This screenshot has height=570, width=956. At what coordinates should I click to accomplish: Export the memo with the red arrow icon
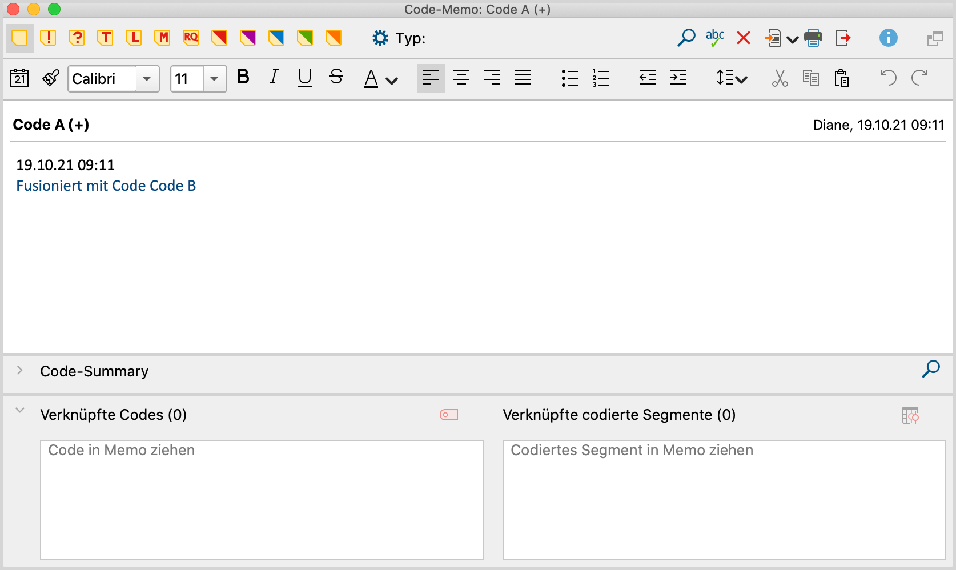[x=843, y=38]
